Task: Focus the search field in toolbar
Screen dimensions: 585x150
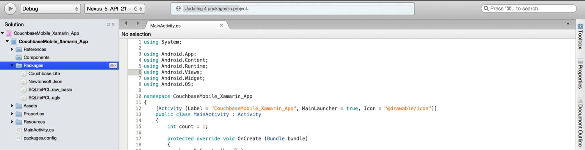Action: 529,9
